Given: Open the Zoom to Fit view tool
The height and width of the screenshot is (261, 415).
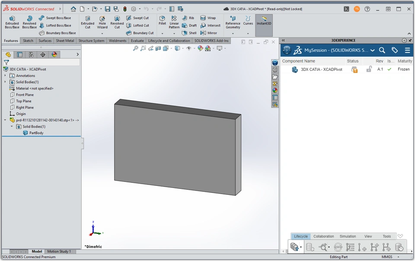Looking at the screenshot, I should click(135, 48).
